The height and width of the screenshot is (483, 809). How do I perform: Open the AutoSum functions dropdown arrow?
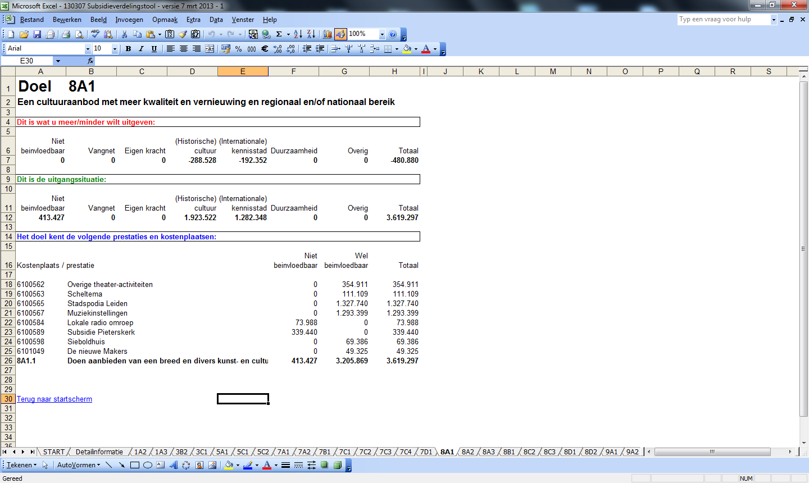[288, 34]
